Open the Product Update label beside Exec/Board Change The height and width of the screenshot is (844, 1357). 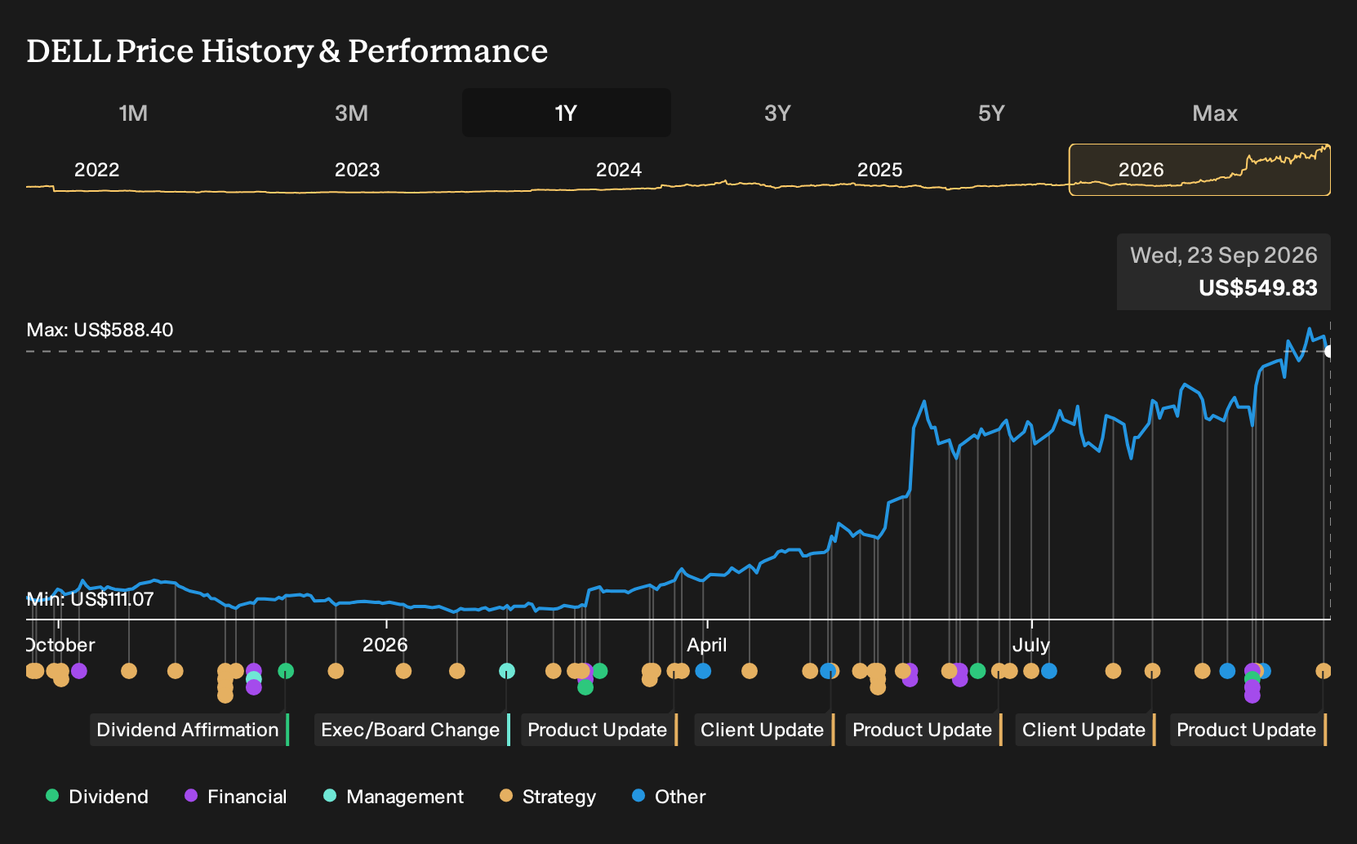point(599,730)
